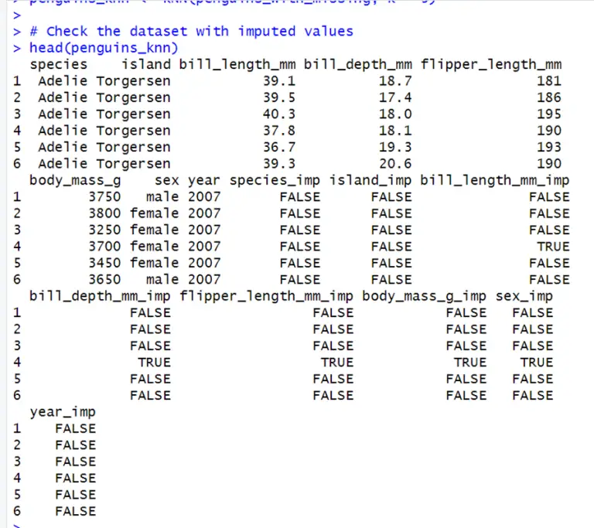Click 'female' in body mass 3800 row

click(x=154, y=213)
